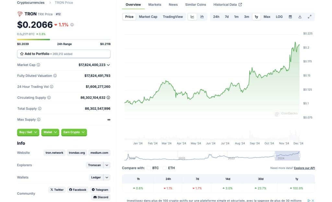Open price change info icon next to 1.1%
This screenshot has height=202, width=332.
click(72, 25)
